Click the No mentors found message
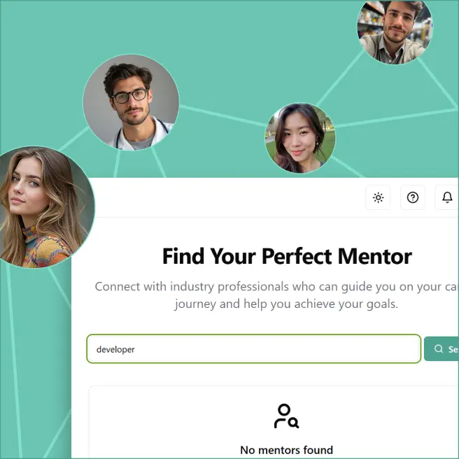This screenshot has width=459, height=459. click(286, 450)
